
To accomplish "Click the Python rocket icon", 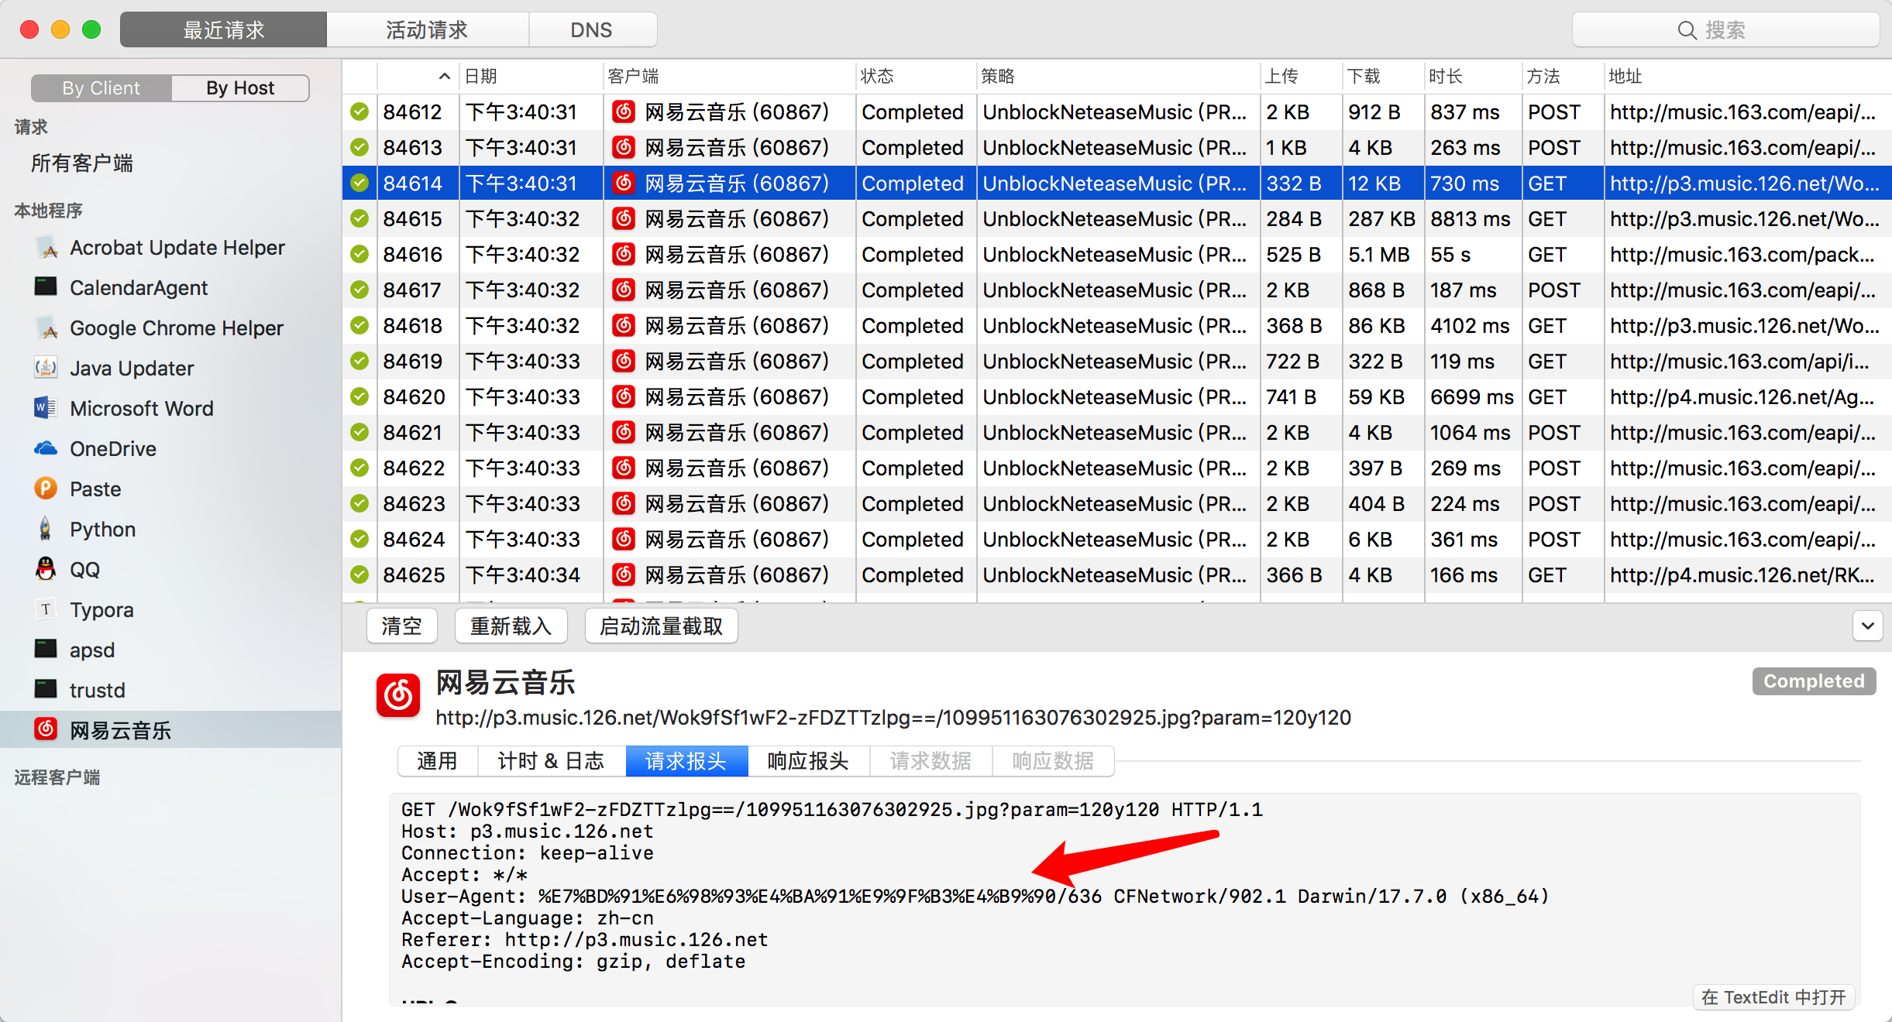I will [x=46, y=529].
